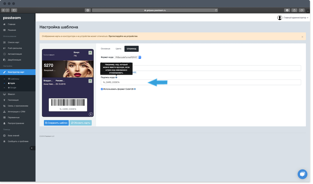313x184 pixels.
Task: Open База знаний knowledge base
Action: pos(14,136)
